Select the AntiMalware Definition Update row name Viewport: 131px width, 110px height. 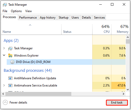click(x=35, y=78)
